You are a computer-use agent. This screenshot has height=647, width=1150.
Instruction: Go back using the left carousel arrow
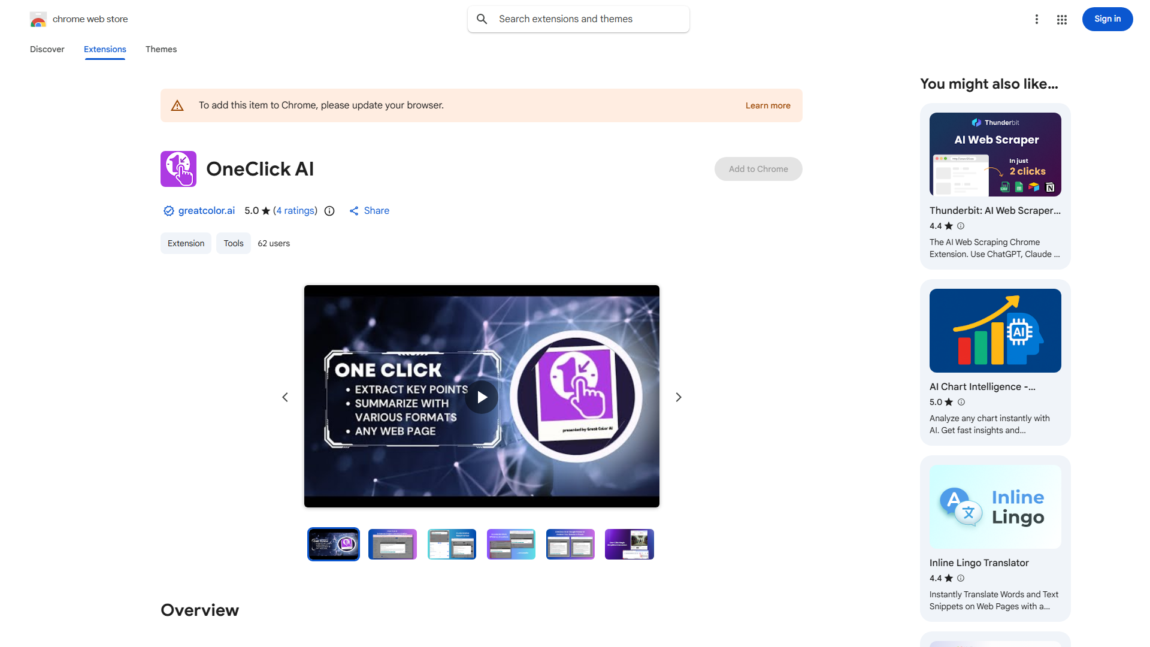[285, 397]
